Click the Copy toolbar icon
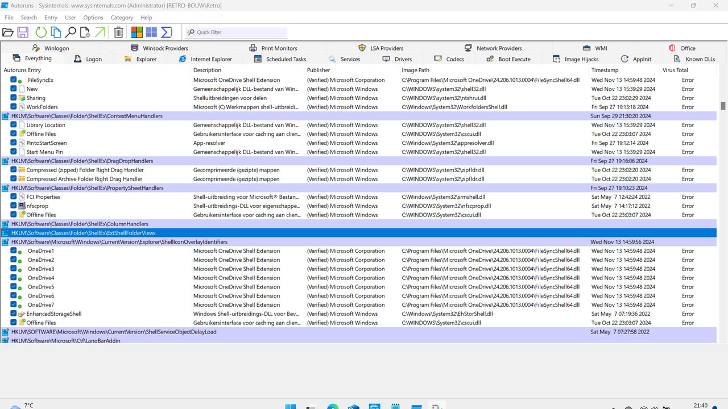Viewport: 728px width, 409px height. pos(56,32)
